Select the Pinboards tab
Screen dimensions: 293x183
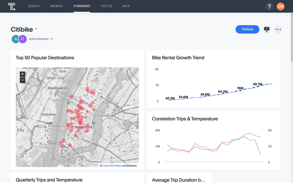pyautogui.click(x=82, y=6)
